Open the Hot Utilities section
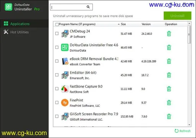Image resolution: width=196 pixels, height=138 pixels. [24, 32]
